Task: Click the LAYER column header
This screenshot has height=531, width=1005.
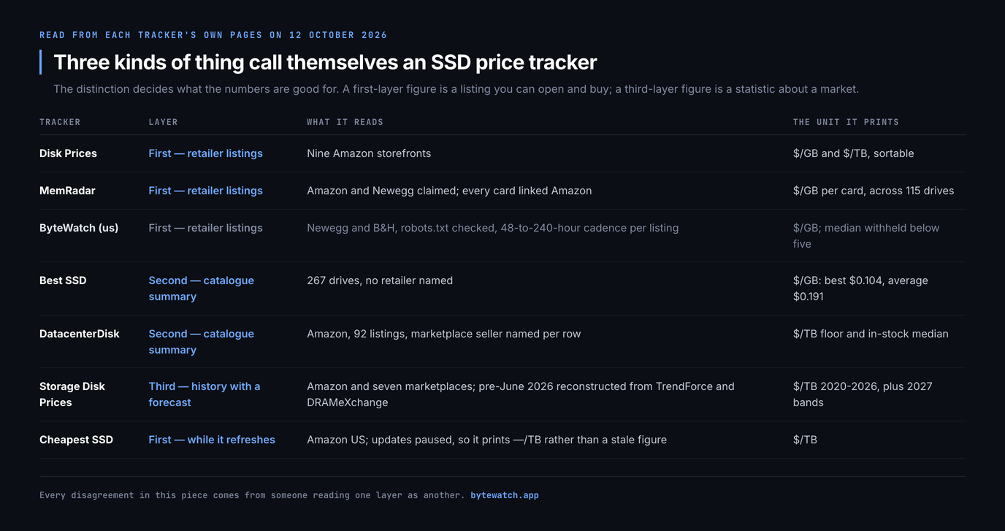Action: click(163, 122)
